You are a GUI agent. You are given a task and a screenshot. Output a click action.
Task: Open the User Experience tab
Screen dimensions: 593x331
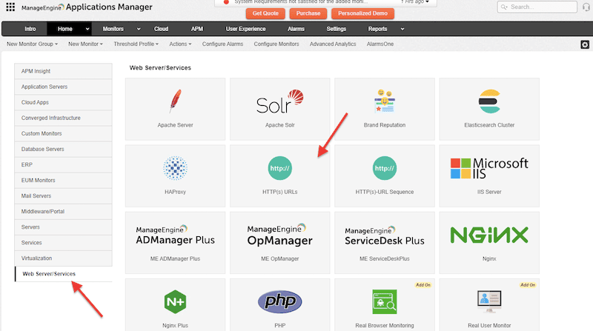coord(246,29)
